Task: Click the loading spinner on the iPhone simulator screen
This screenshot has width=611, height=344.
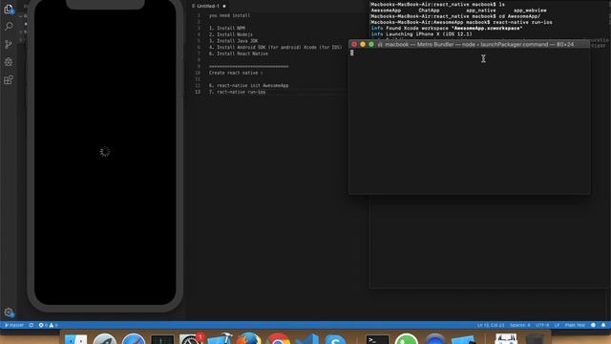Action: [x=105, y=152]
